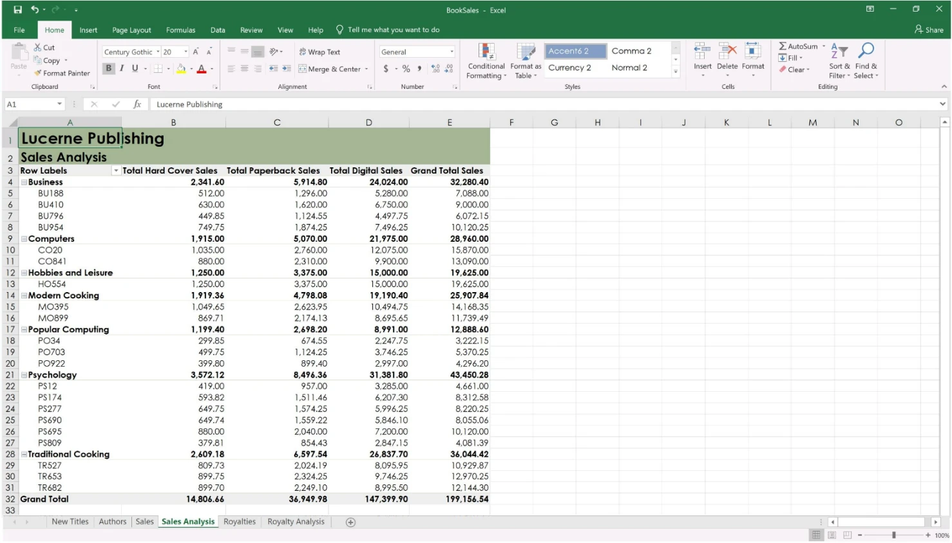Collapse the Psychology row group

(x=24, y=375)
